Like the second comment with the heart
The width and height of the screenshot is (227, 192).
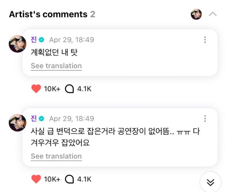point(36,179)
